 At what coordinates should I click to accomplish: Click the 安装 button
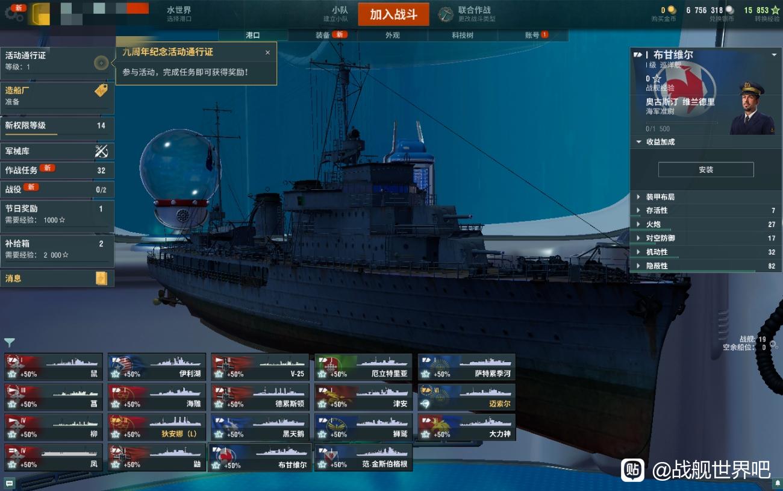click(x=706, y=170)
